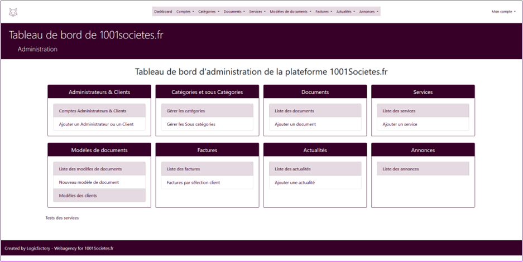Expand the Factures navbar dropdown

point(324,12)
